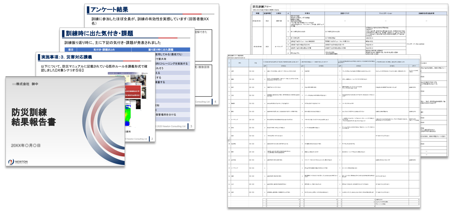Select the 訓練時に出た気付き・課題 slide heading

(x=99, y=33)
